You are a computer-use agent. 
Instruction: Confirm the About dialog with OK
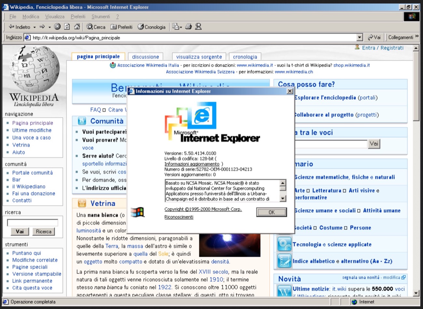click(x=271, y=212)
